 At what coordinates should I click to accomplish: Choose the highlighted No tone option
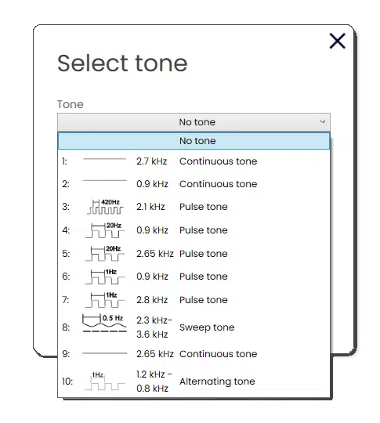tap(194, 140)
